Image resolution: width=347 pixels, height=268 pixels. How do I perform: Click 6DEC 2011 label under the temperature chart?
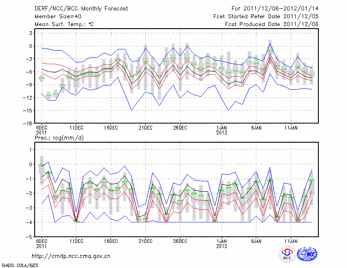[x=42, y=130]
